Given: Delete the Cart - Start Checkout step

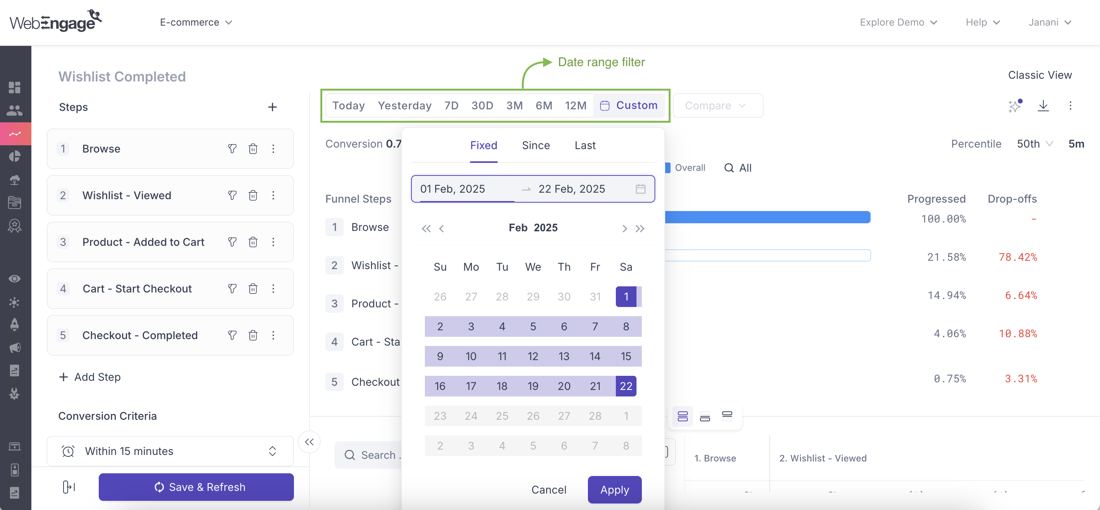Looking at the screenshot, I should pyautogui.click(x=253, y=289).
